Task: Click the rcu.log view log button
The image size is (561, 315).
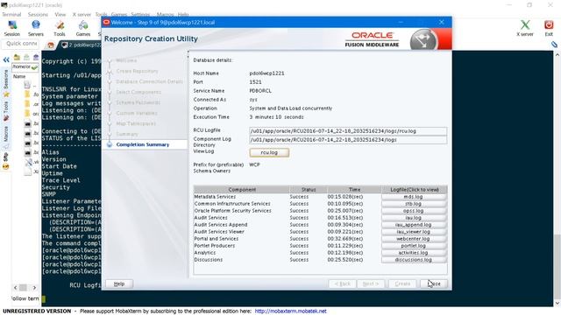Action: click(x=269, y=152)
